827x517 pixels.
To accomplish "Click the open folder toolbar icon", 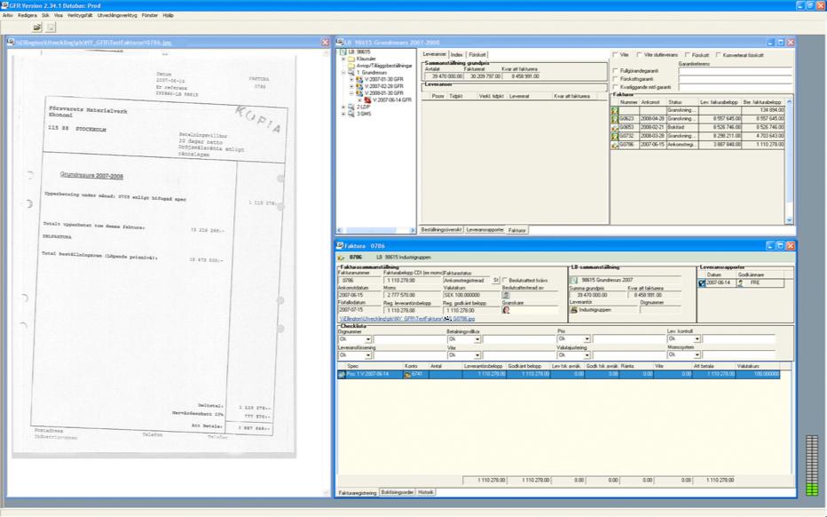I will 37,27.
